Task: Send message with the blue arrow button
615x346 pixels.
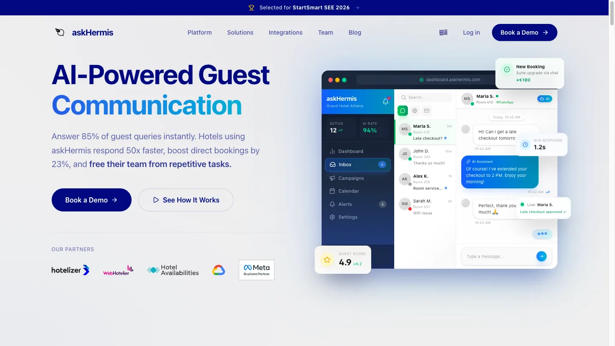Action: [541, 256]
